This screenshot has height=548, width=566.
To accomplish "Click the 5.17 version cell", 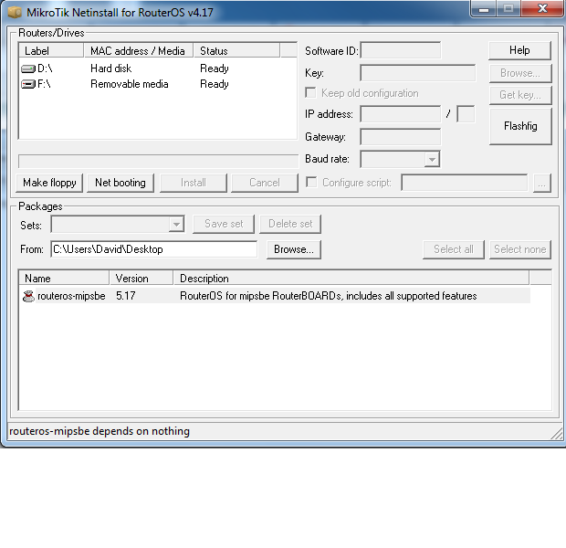I will (x=126, y=296).
